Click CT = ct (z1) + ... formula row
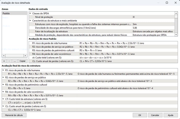Image resolution: width=180 pixels, height=119 pixels. (x=24, y=103)
